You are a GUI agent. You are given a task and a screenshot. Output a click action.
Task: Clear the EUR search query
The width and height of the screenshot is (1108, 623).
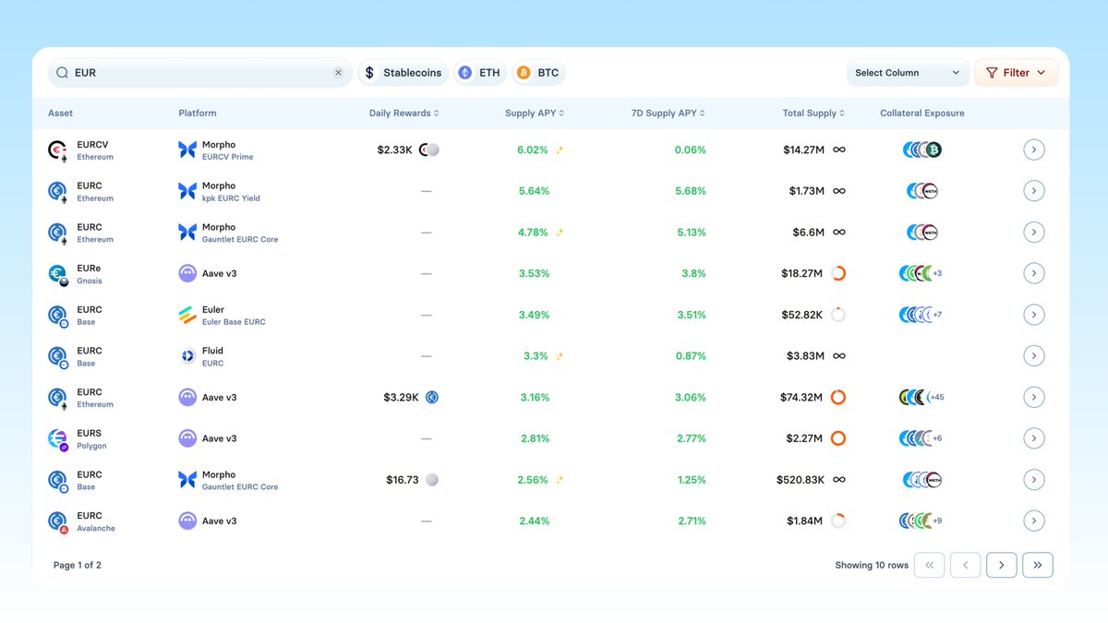pos(338,72)
